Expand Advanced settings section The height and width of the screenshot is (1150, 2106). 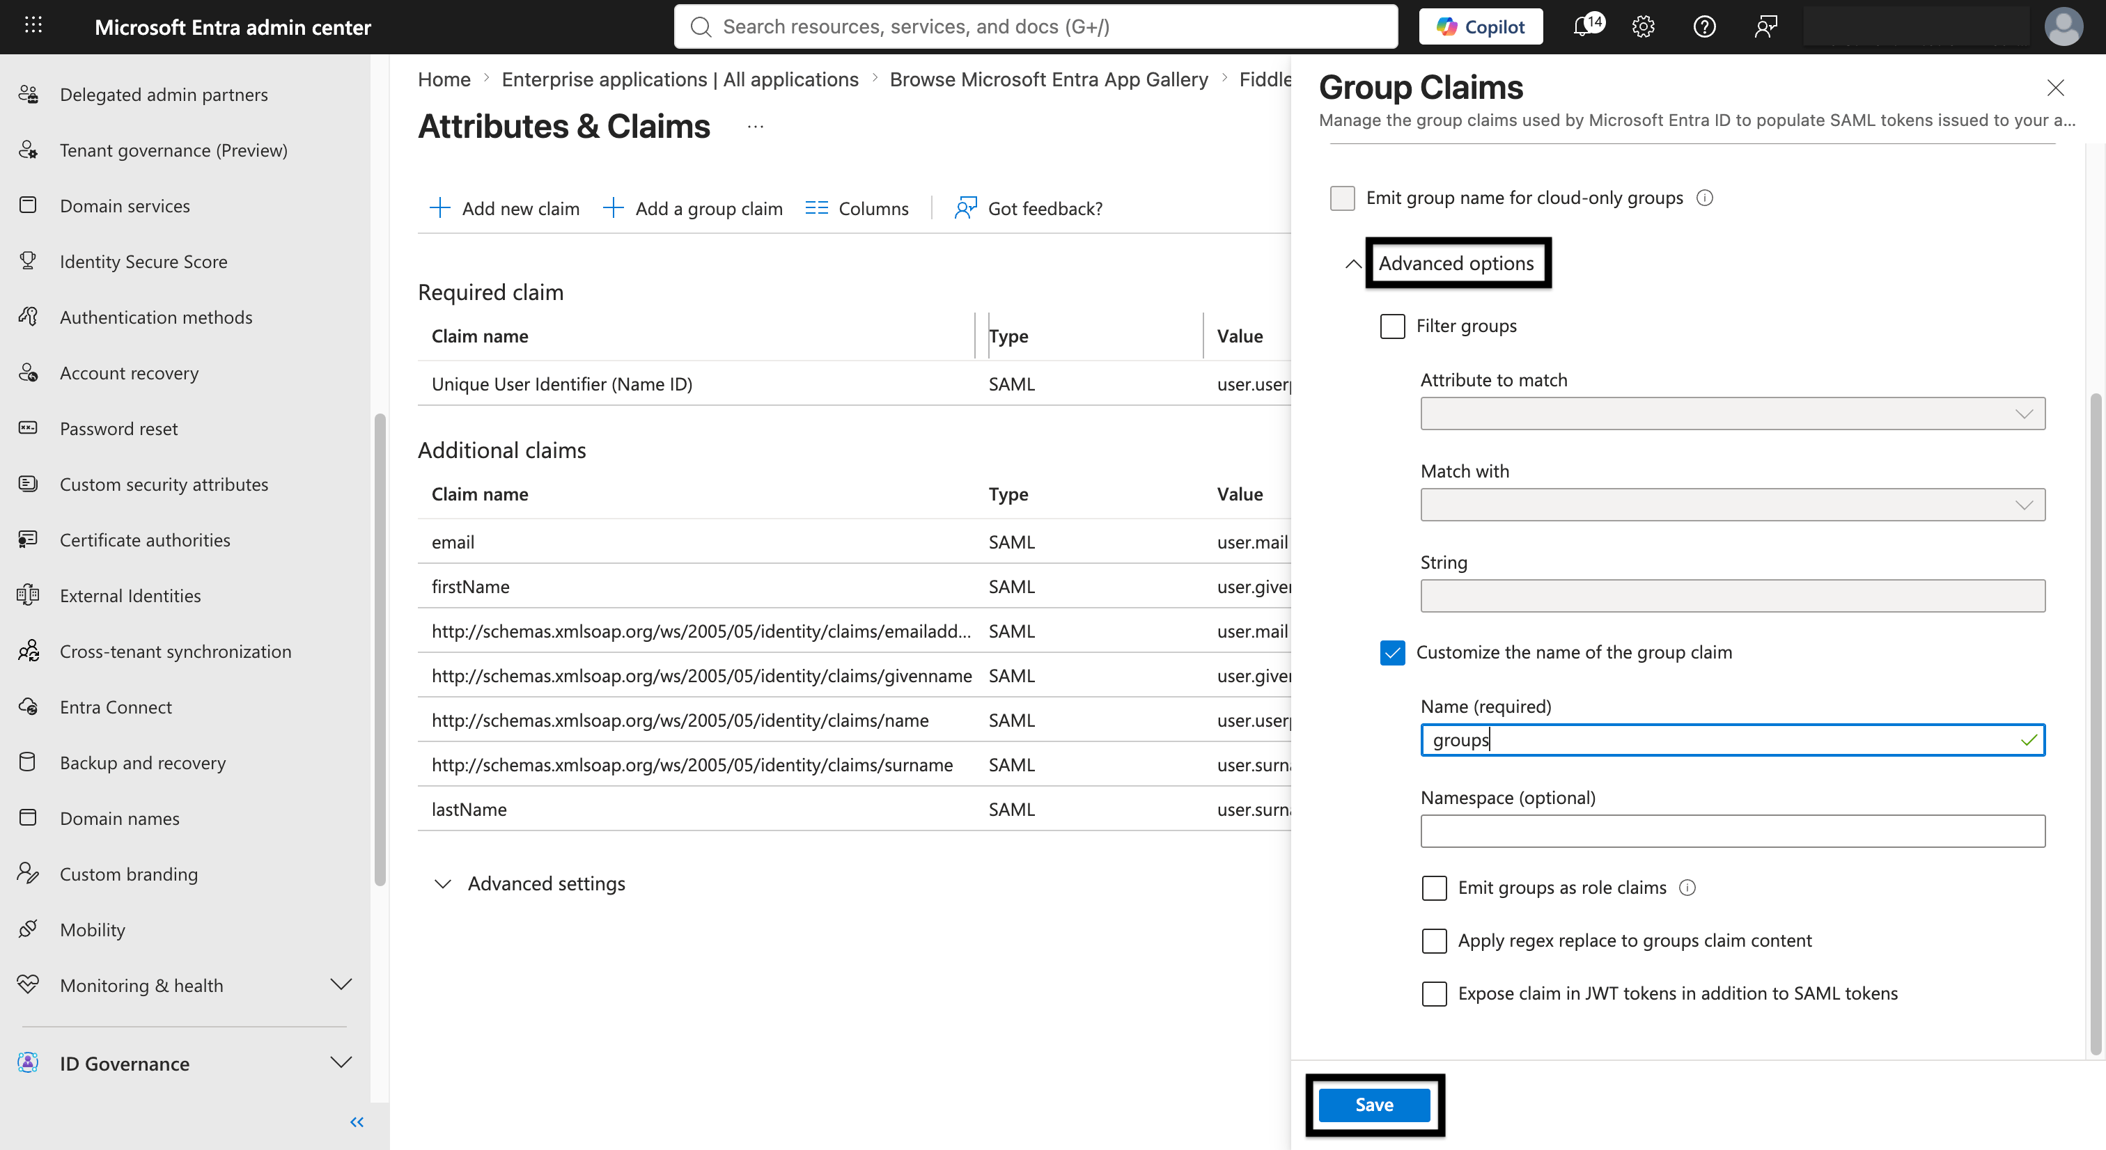point(531,883)
